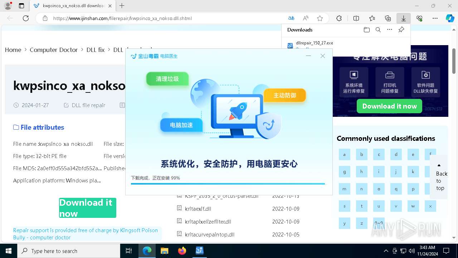This screenshot has height=258, width=458.
Task: Add this page to favorites star
Action: pyautogui.click(x=320, y=18)
